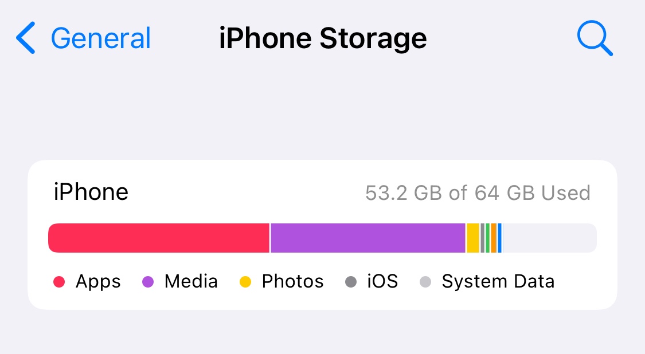Click the unused free space in bar
The width and height of the screenshot is (645, 354).
pos(550,238)
